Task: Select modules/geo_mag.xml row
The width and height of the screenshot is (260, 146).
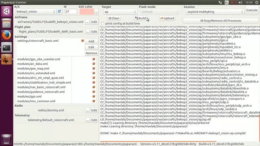Action: click(56, 69)
